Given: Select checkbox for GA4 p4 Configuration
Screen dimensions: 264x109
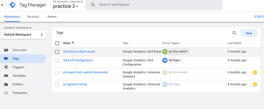Looking at the screenshot, I should click(x=57, y=60).
